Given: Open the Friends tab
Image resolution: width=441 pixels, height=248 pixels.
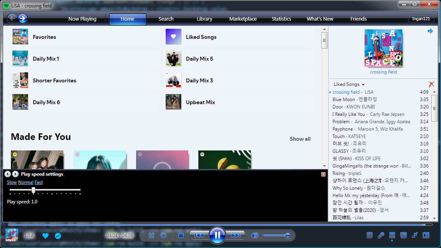Looking at the screenshot, I should pyautogui.click(x=358, y=19).
